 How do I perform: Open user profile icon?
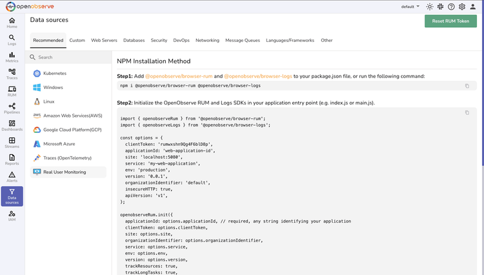tap(472, 6)
